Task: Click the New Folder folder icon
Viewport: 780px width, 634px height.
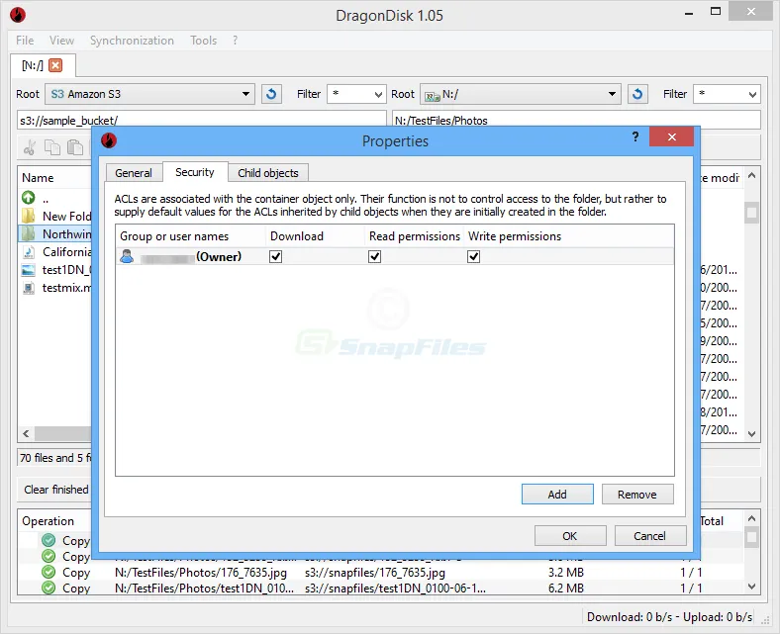Action: click(x=29, y=216)
